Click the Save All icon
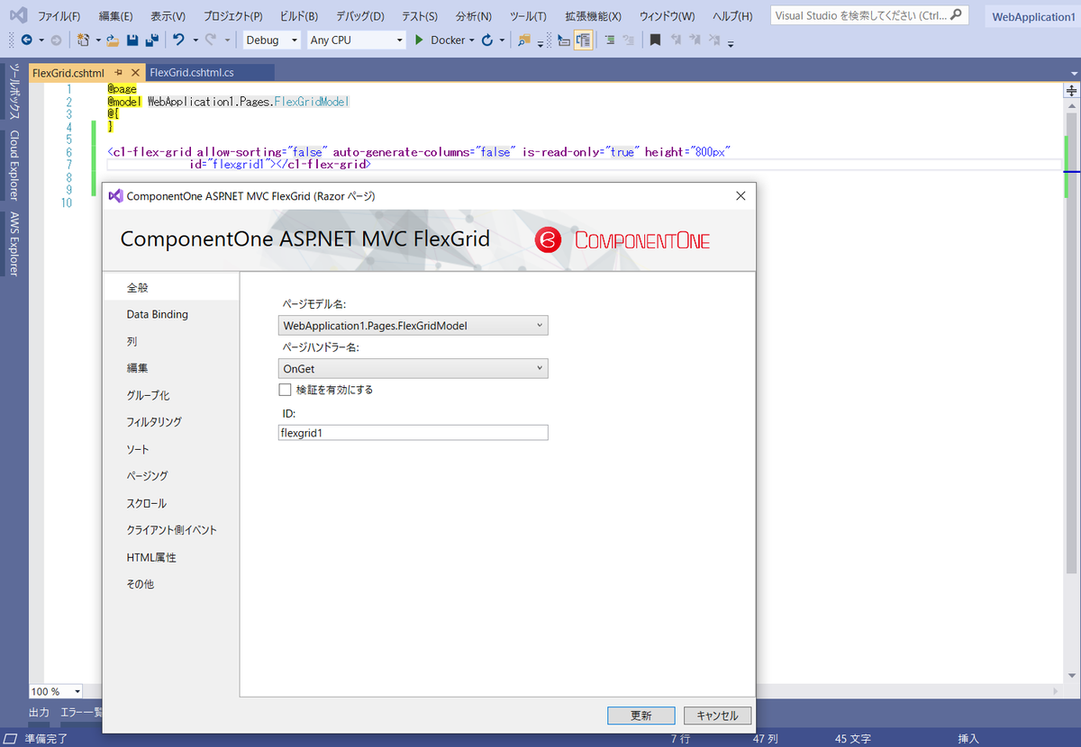 pyautogui.click(x=151, y=40)
